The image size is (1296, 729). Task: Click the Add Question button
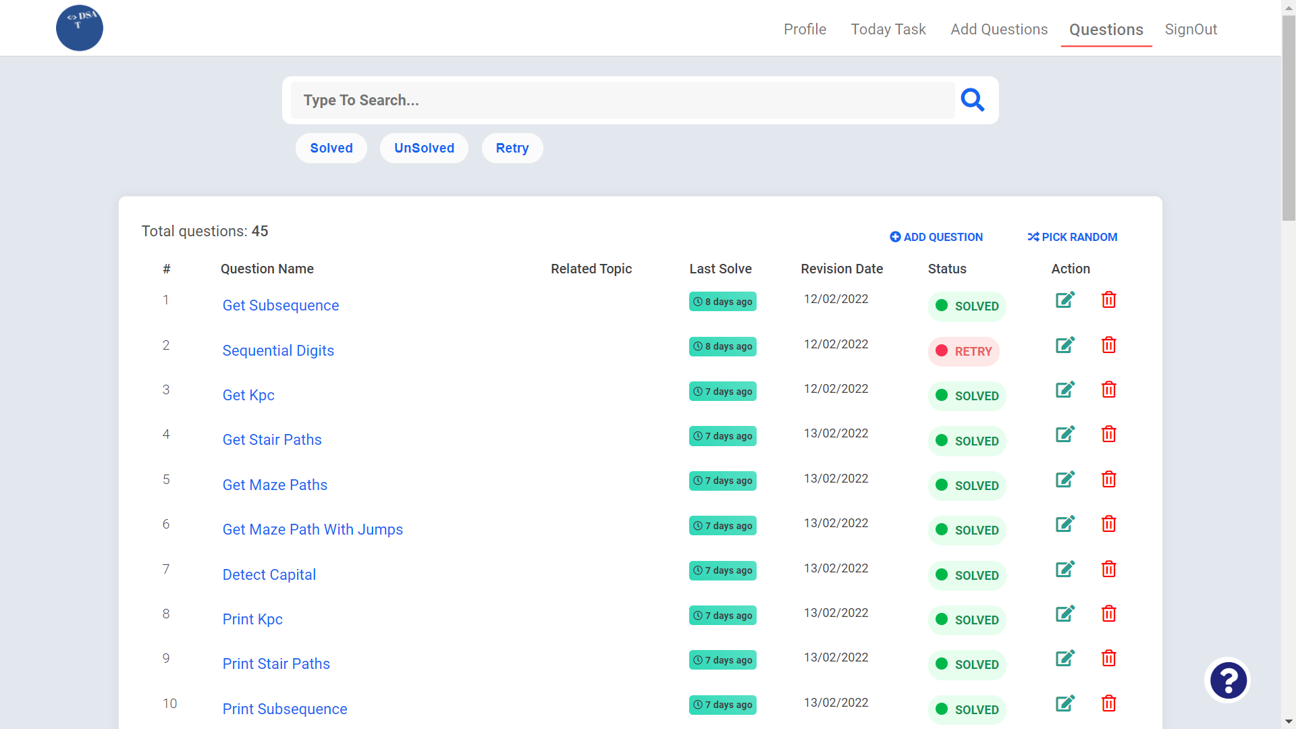click(936, 237)
